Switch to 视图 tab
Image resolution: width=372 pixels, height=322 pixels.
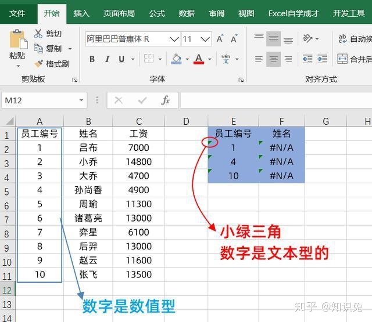pos(246,13)
